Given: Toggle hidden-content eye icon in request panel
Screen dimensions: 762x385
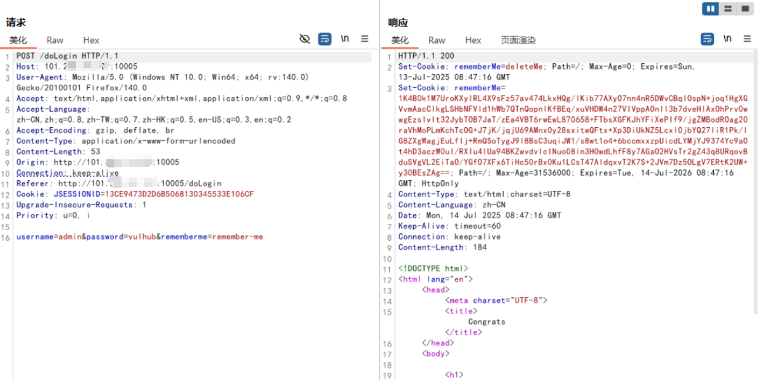Looking at the screenshot, I should pos(304,39).
